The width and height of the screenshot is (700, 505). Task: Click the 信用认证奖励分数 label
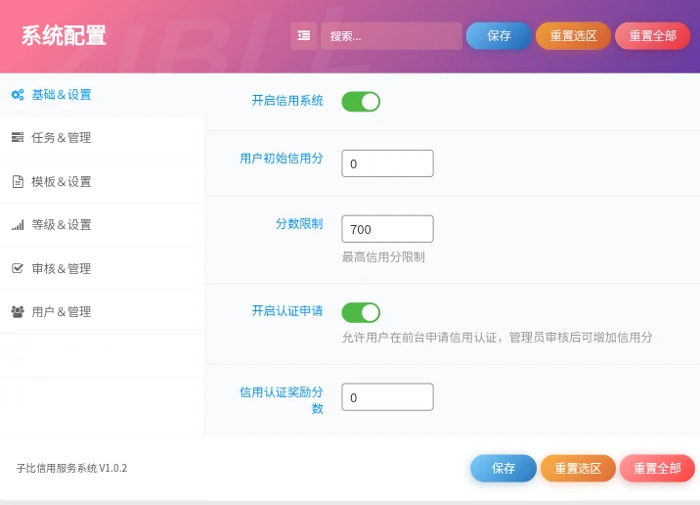[x=282, y=400]
